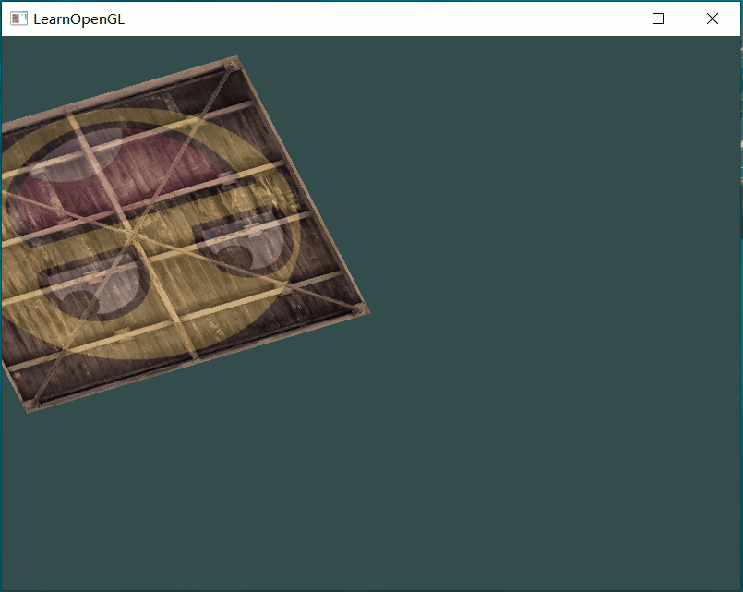
Task: Click the LearnOpenGL app icon in title bar
Action: tap(18, 18)
